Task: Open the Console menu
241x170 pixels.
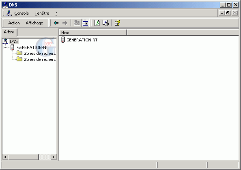Action: coord(22,13)
